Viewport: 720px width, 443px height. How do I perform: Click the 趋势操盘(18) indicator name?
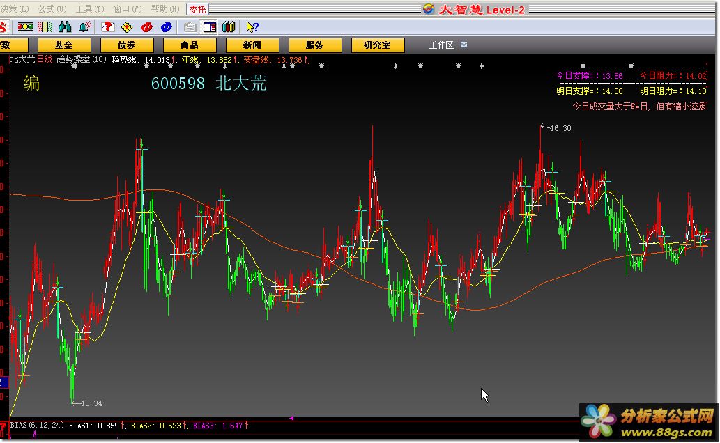82,59
